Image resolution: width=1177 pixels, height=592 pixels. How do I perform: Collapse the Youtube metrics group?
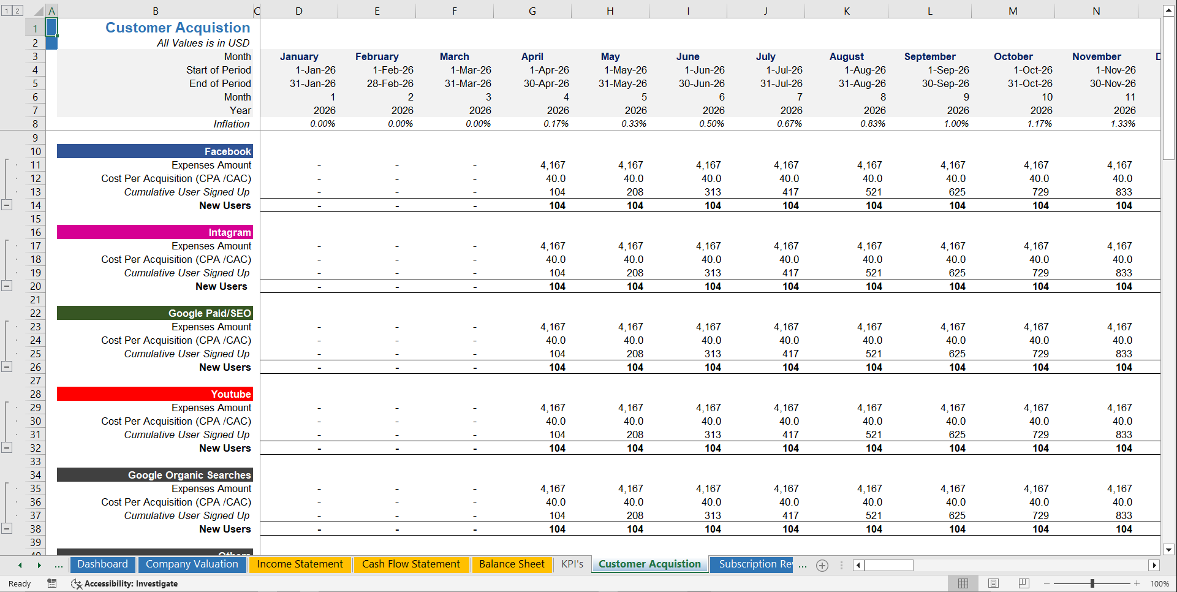tap(7, 448)
